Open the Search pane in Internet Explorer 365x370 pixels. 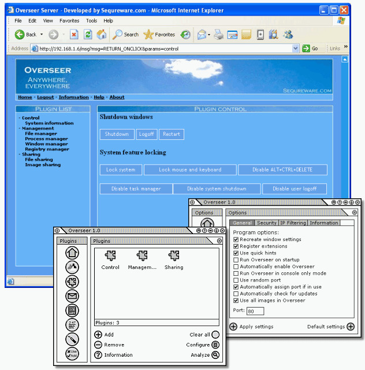pos(125,35)
